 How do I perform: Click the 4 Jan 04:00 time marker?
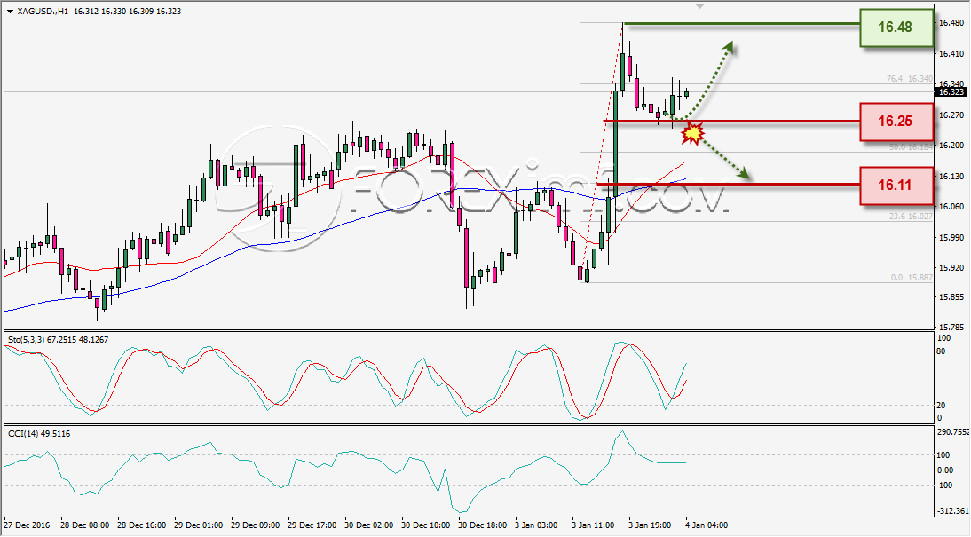pos(706,525)
